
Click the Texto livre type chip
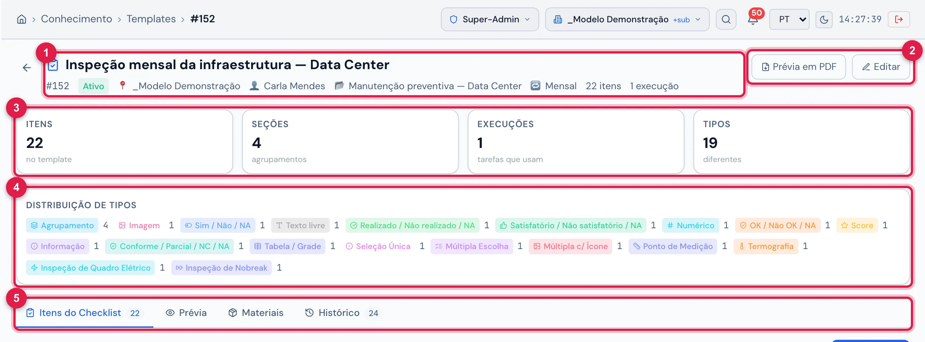coord(301,226)
